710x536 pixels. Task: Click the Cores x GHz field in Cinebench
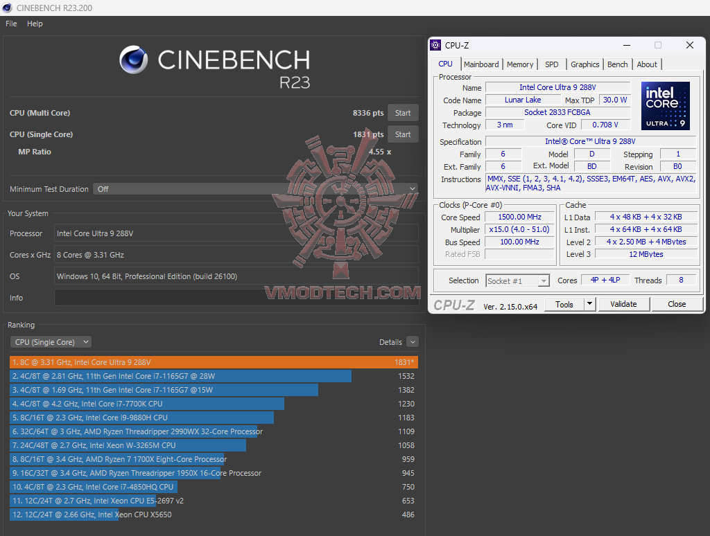click(236, 255)
